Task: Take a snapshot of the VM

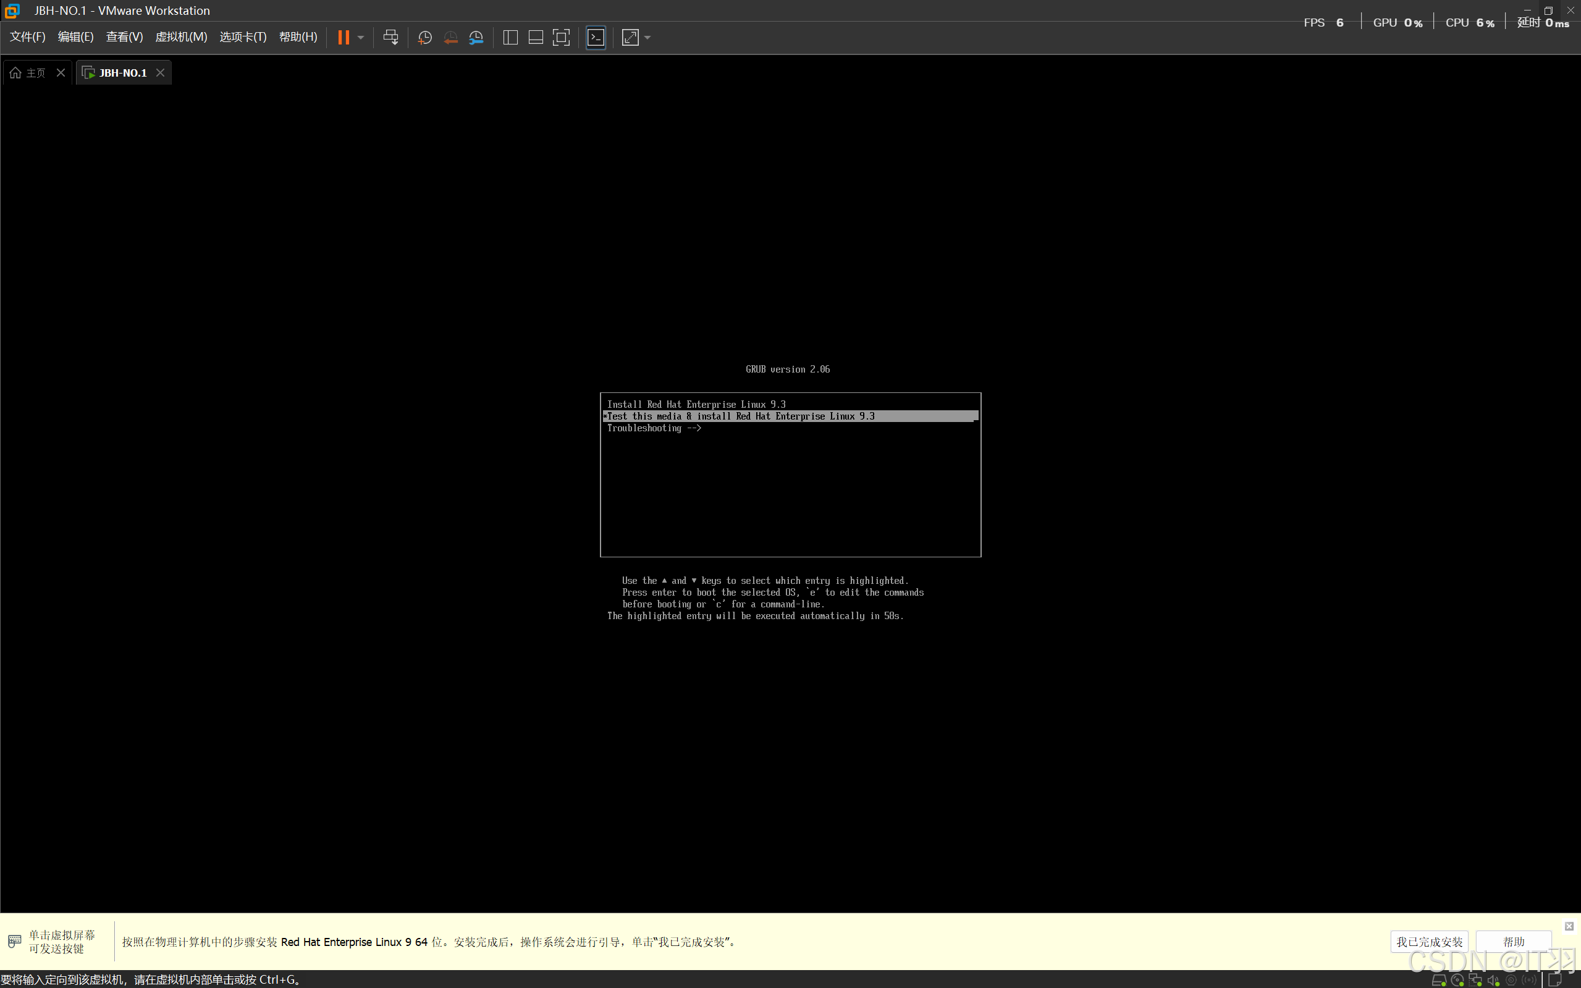Action: pyautogui.click(x=424, y=37)
